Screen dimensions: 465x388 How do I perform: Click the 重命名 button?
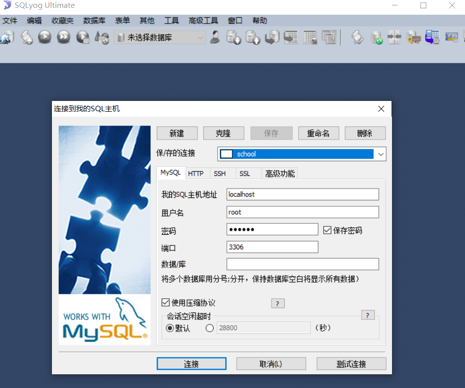click(318, 133)
